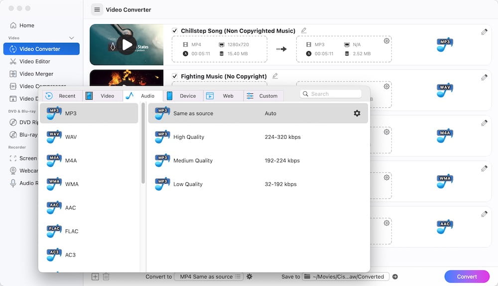Edit the first file using the right-side pencil
498x286 pixels.
(484, 32)
